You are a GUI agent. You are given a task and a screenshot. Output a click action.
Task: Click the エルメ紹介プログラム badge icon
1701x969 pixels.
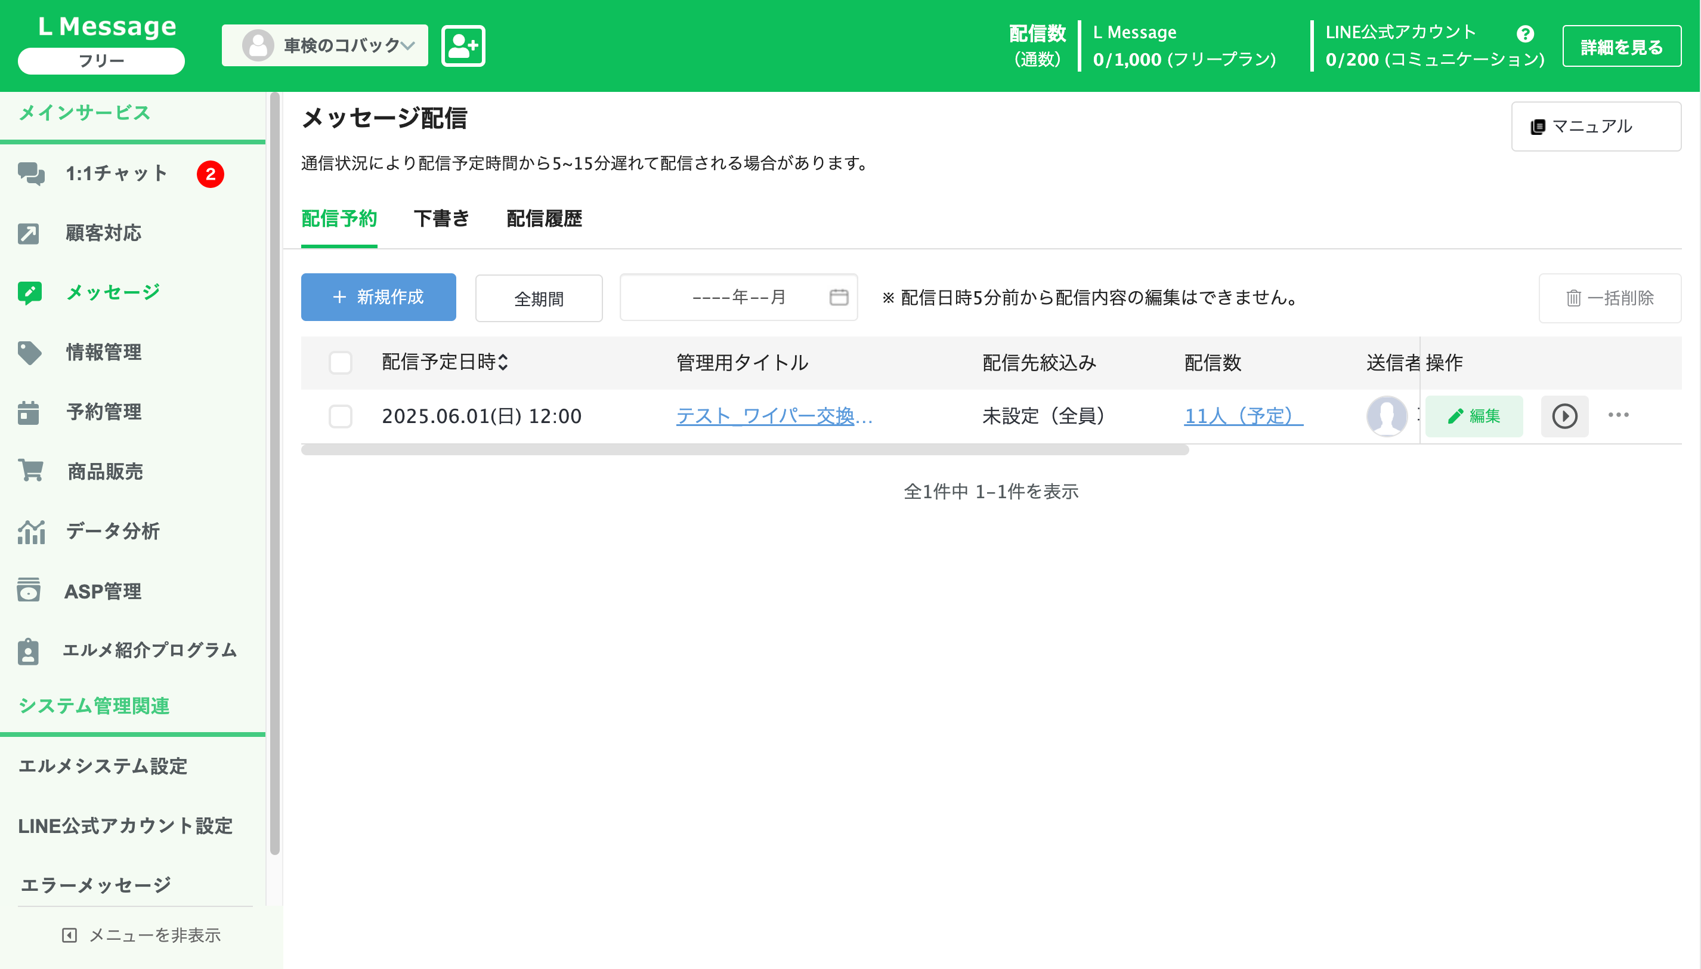(28, 650)
